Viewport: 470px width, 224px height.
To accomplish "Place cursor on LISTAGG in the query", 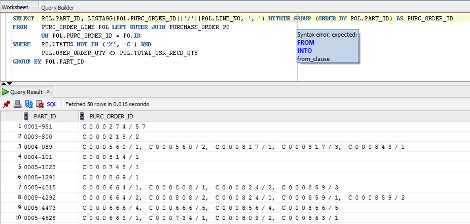I will pos(101,19).
